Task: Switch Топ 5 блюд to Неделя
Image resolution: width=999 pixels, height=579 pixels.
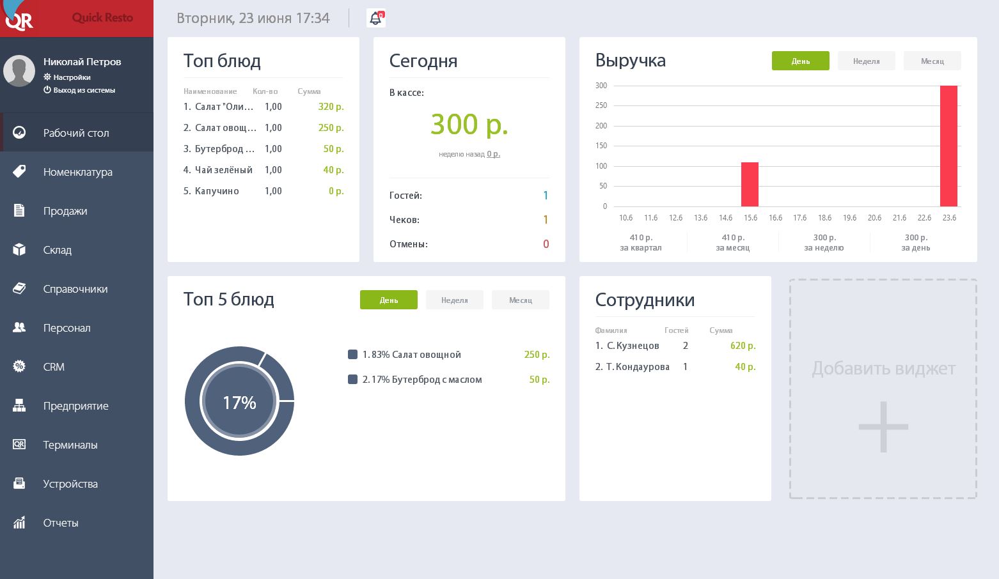Action: 455,300
